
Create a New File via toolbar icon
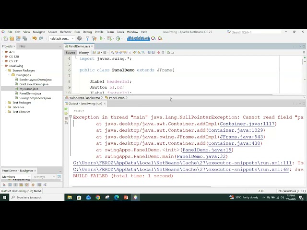[x=5, y=38]
